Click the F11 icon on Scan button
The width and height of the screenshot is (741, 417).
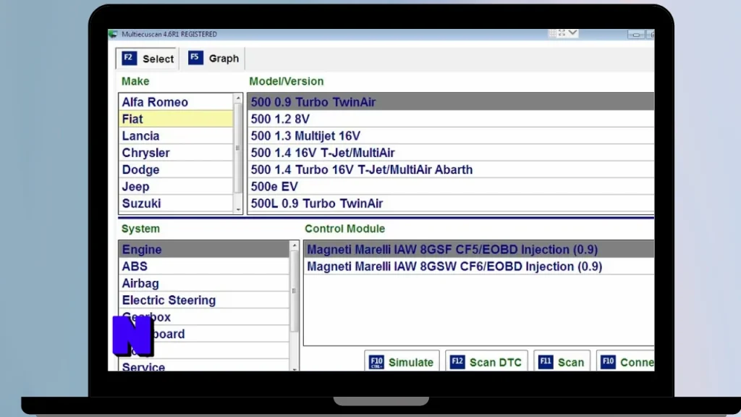tap(546, 362)
